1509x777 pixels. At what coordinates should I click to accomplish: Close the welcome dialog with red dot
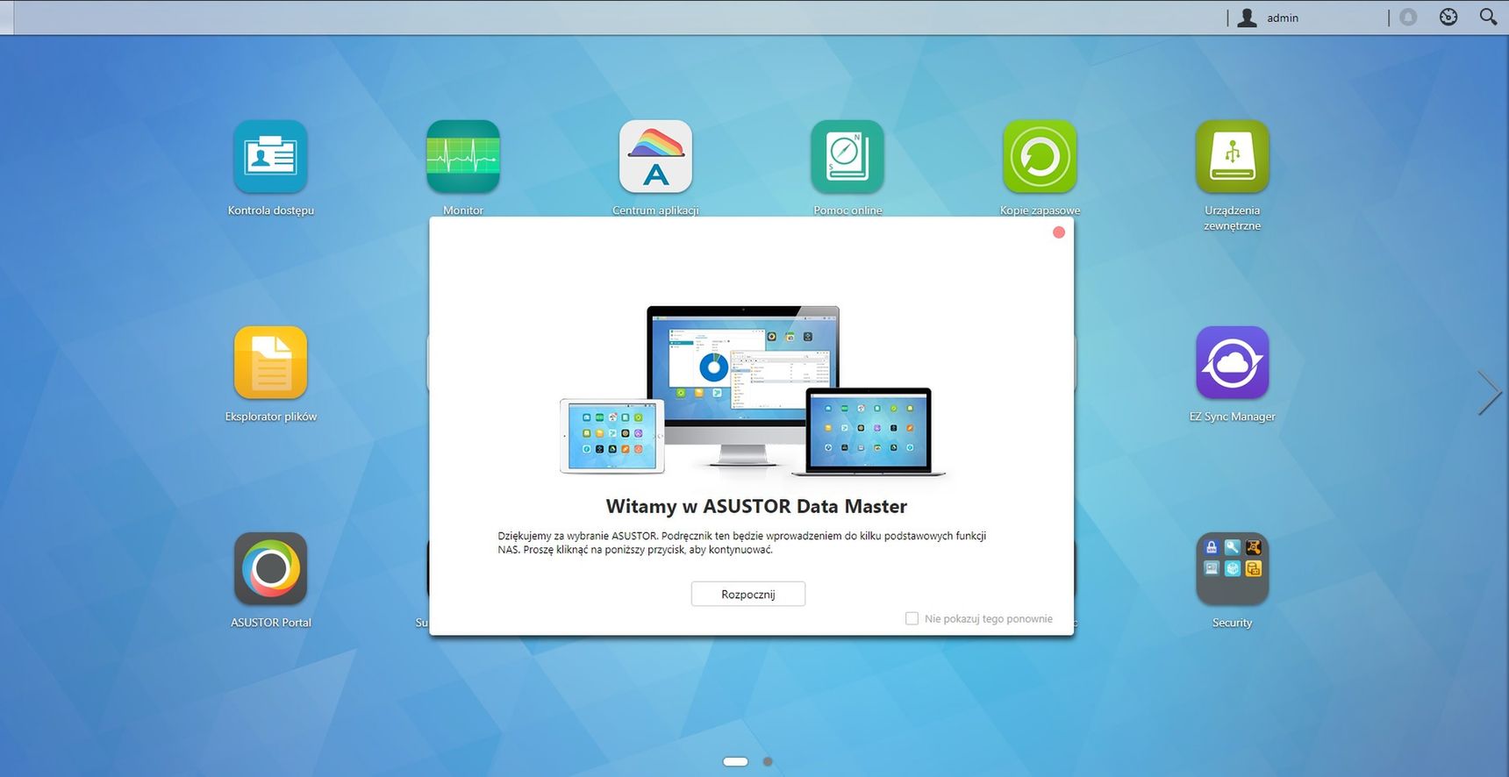click(1059, 232)
